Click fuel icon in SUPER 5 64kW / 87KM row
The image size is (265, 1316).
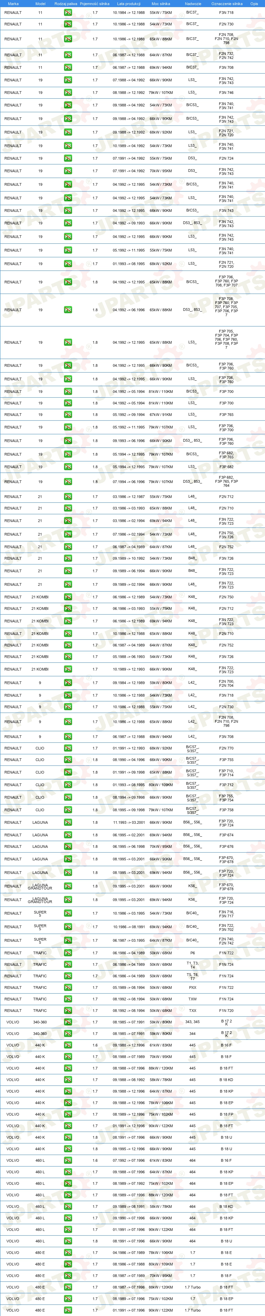(68, 940)
